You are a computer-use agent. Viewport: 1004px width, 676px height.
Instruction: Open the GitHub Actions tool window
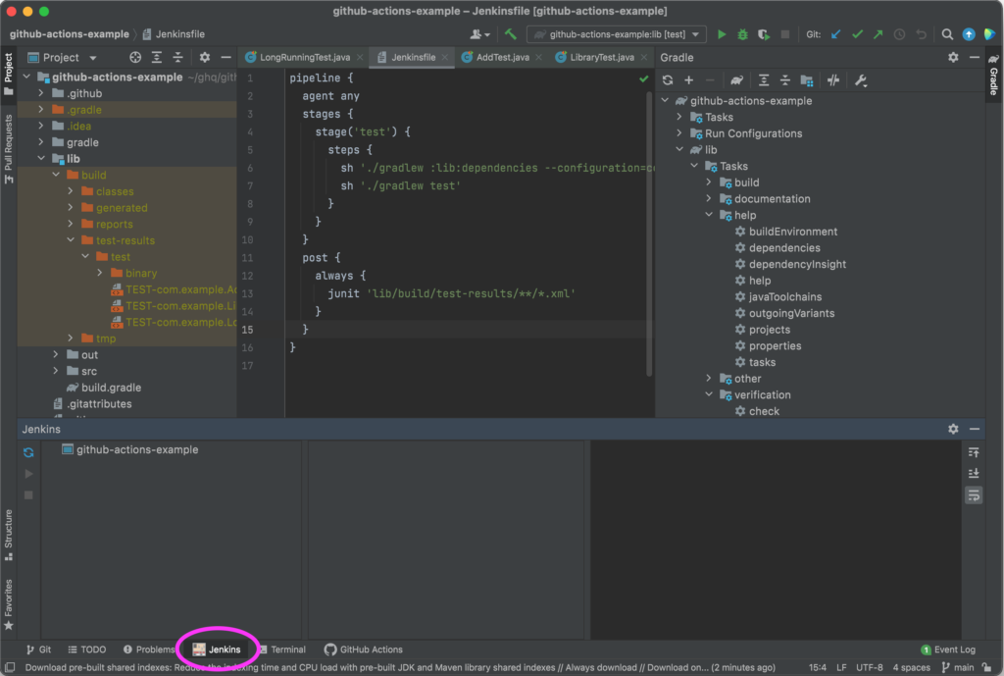(364, 650)
